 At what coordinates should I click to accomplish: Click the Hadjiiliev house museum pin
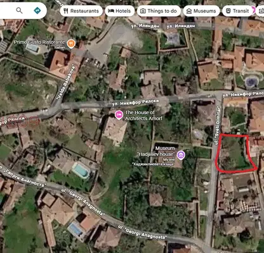tap(181, 155)
